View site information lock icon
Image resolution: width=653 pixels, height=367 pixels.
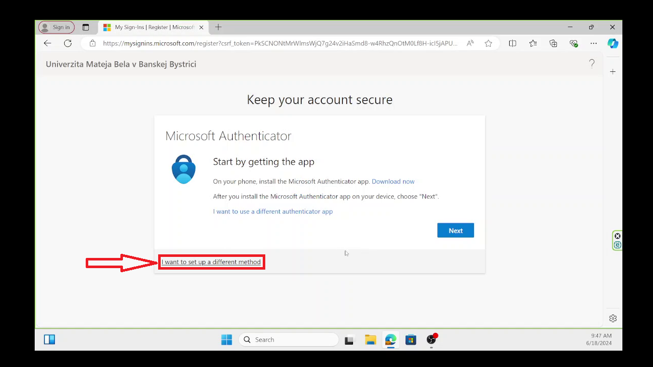click(92, 43)
